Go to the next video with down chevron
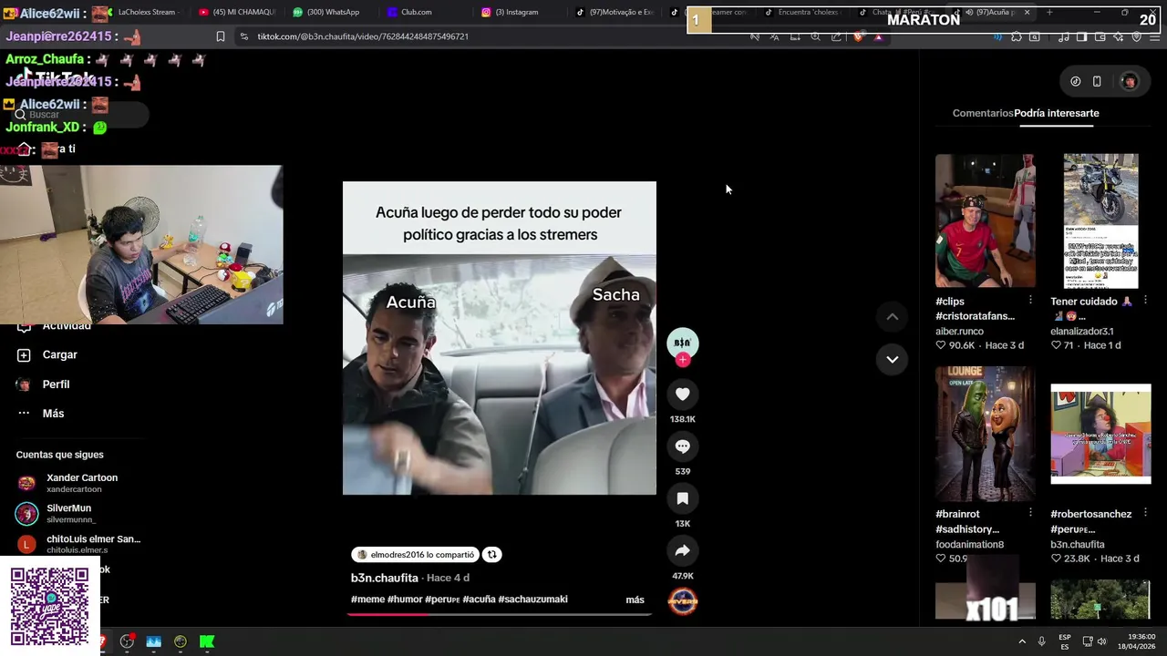1167x656 pixels. point(892,359)
